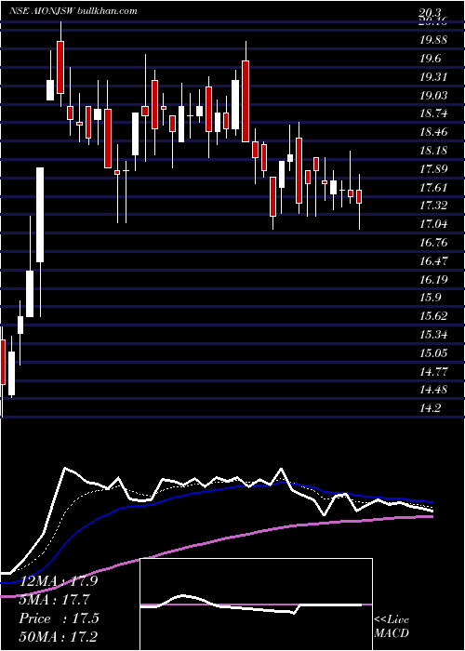Pick the 18.46 axis value
This screenshot has height=651, width=465.
coord(433,132)
